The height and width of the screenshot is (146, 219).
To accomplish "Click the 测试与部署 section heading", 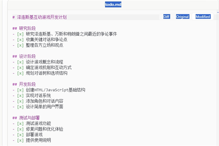I will [29, 118].
